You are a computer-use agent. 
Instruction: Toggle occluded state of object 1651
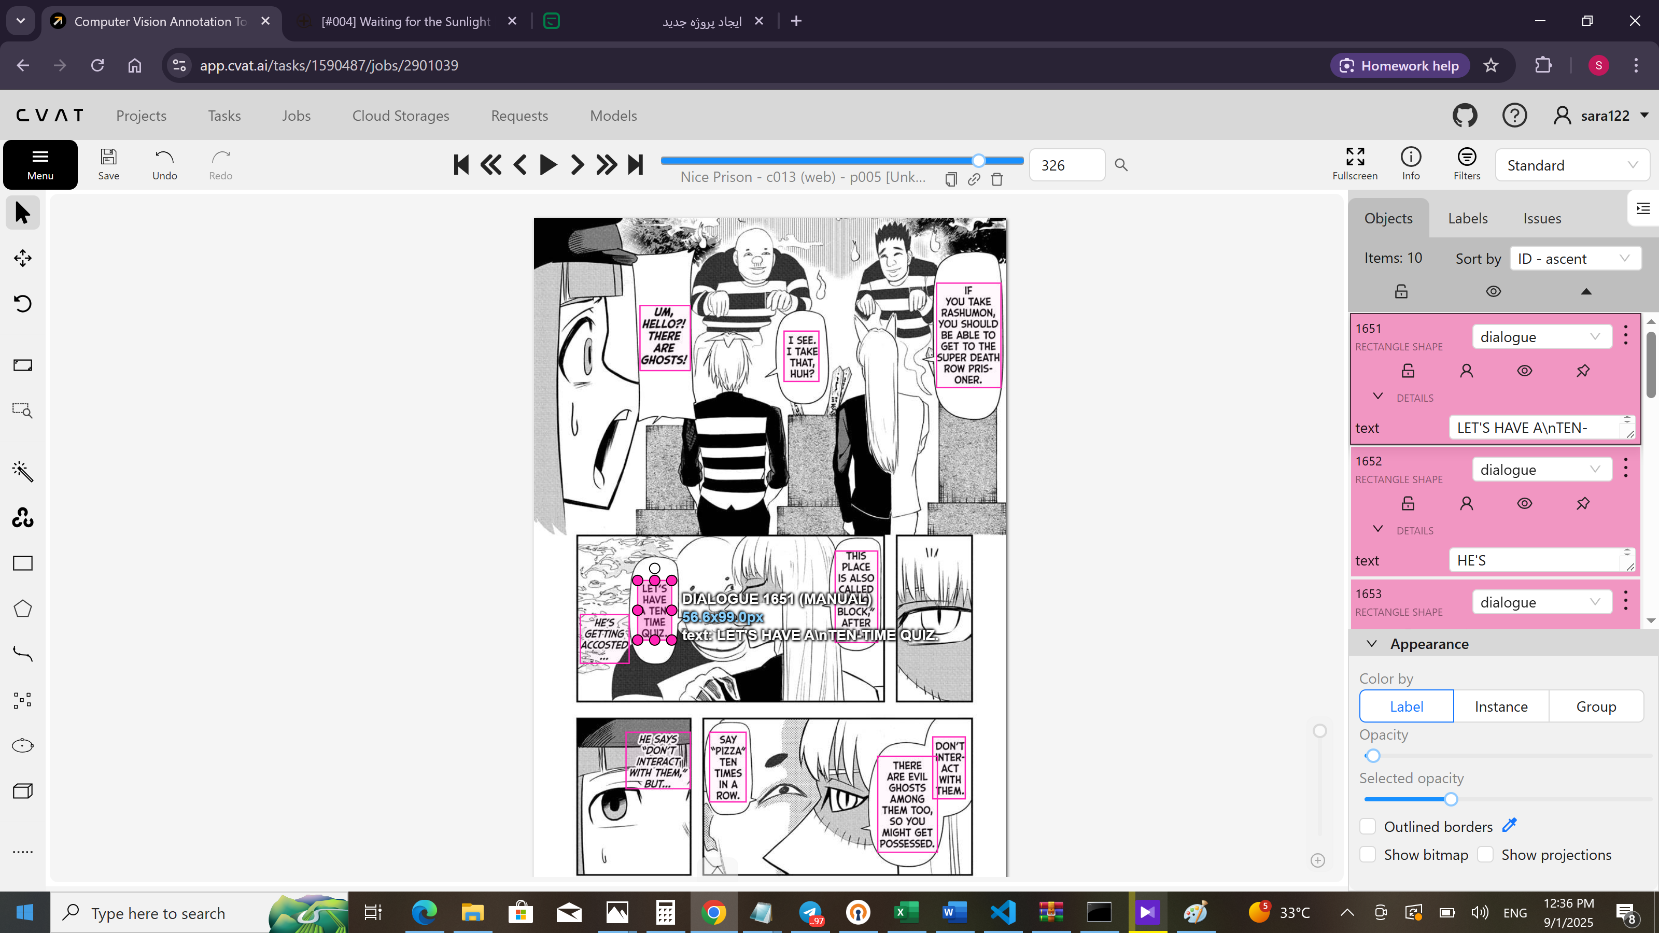[x=1467, y=371]
